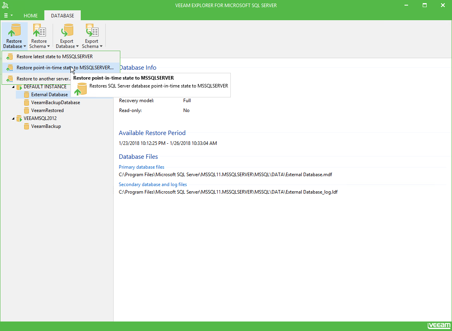Click the Restore Schema toolbar icon

click(39, 30)
